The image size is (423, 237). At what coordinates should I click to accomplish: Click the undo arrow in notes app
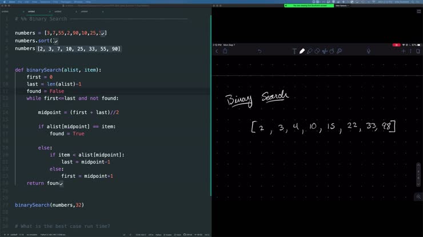click(260, 51)
